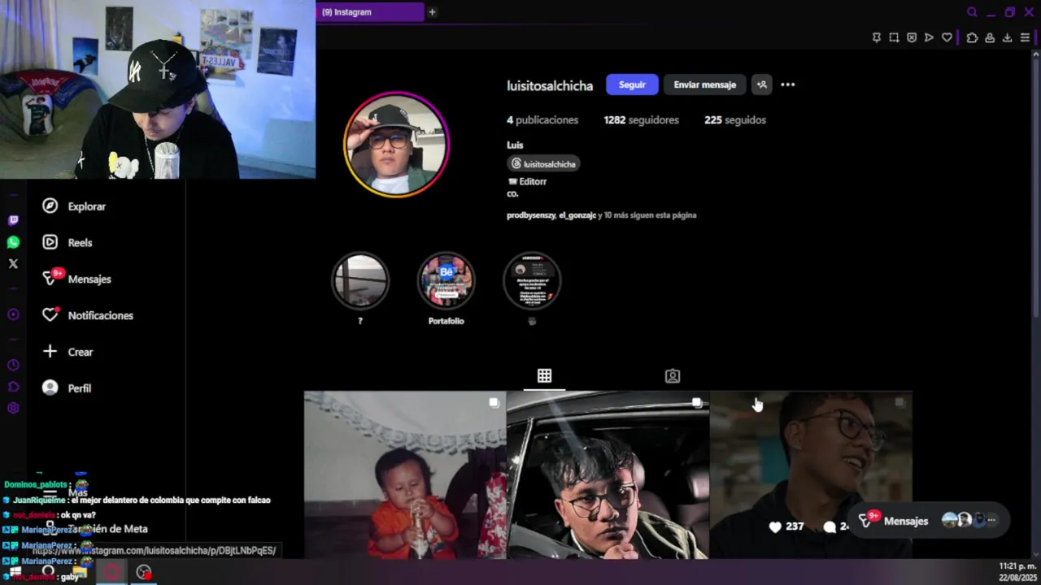Click the send/flow arrow icon in toolbar
Viewport: 1041px width, 585px height.
(929, 37)
